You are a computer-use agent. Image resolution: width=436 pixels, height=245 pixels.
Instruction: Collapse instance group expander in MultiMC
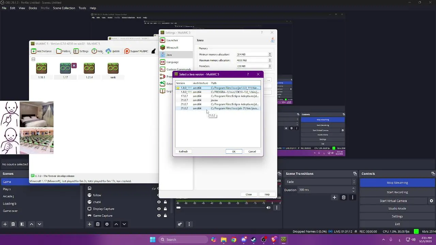coord(33,59)
